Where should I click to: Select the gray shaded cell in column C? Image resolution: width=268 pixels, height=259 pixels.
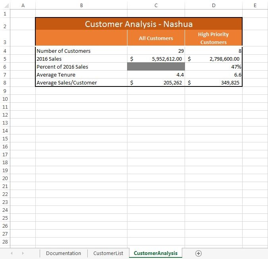[156, 66]
